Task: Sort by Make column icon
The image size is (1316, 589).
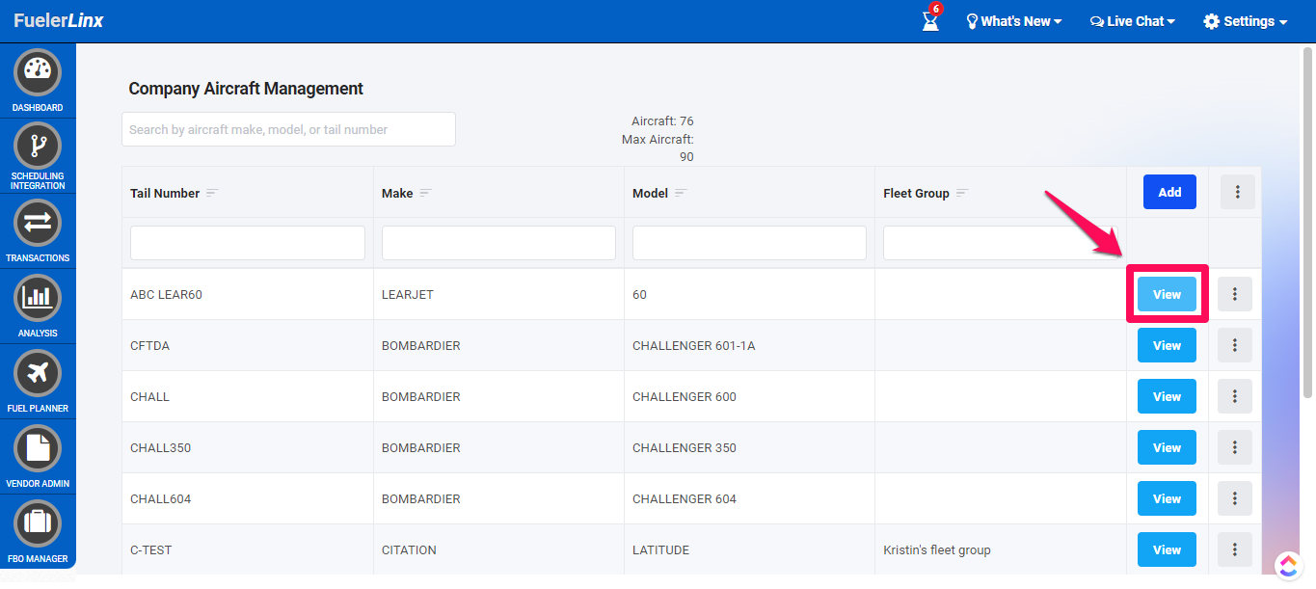Action: click(425, 193)
